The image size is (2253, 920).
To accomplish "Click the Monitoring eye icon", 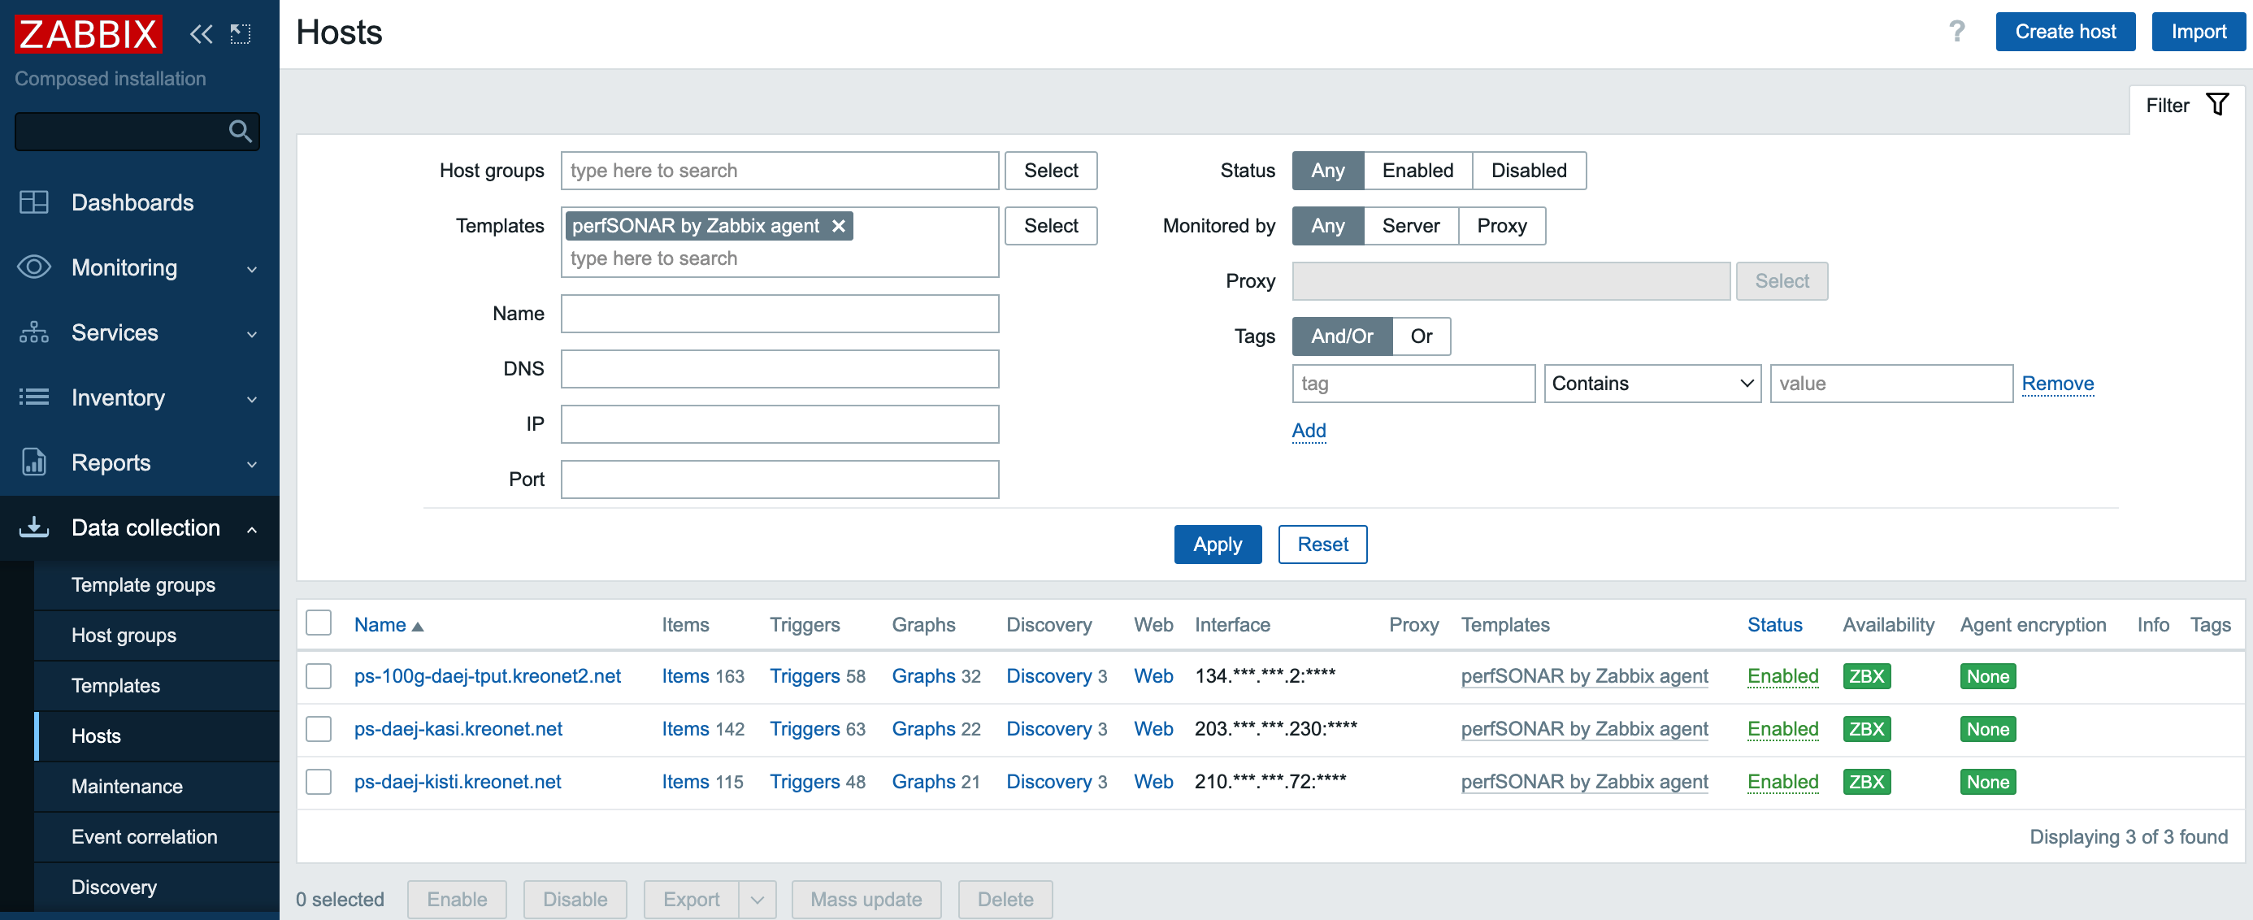I will point(34,267).
